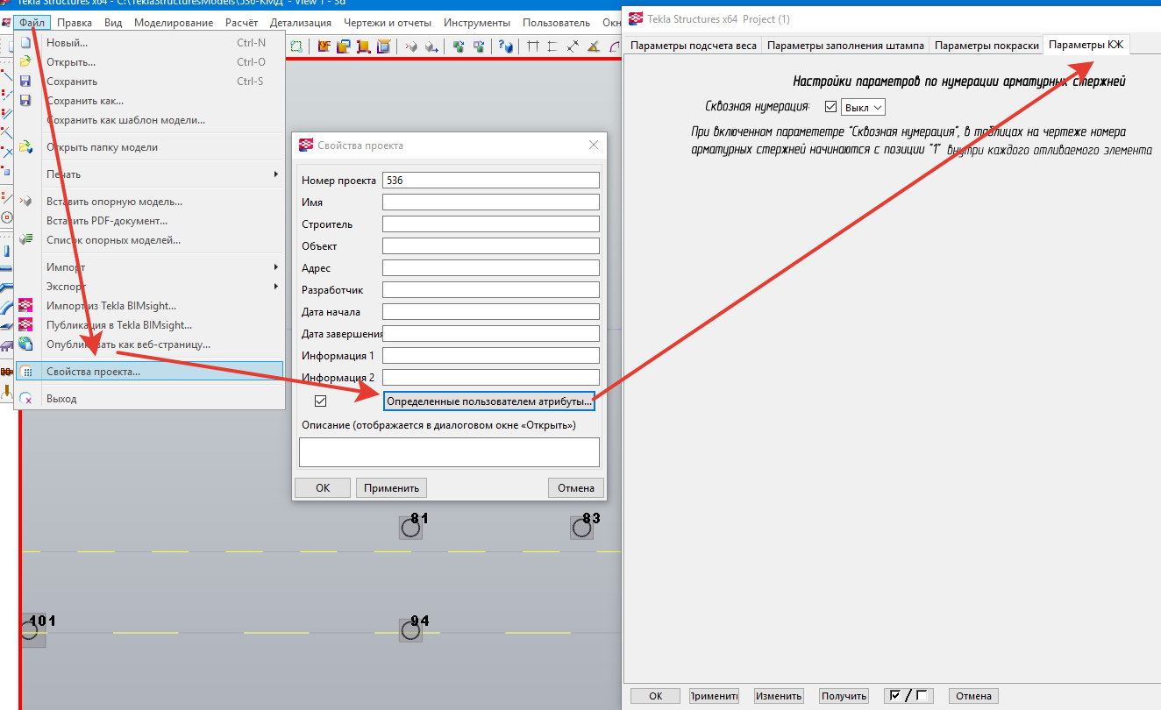Click Получить in the Project (1) window
This screenshot has width=1161, height=710.
coord(844,696)
